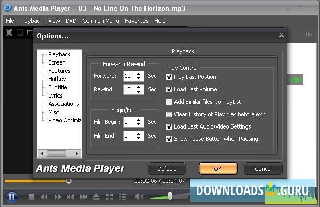The height and width of the screenshot is (207, 320).
Task: Click the Film End input field
Action: point(130,136)
